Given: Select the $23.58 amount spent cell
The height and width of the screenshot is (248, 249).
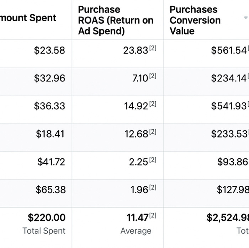Looking at the screenshot, I should (x=49, y=50).
